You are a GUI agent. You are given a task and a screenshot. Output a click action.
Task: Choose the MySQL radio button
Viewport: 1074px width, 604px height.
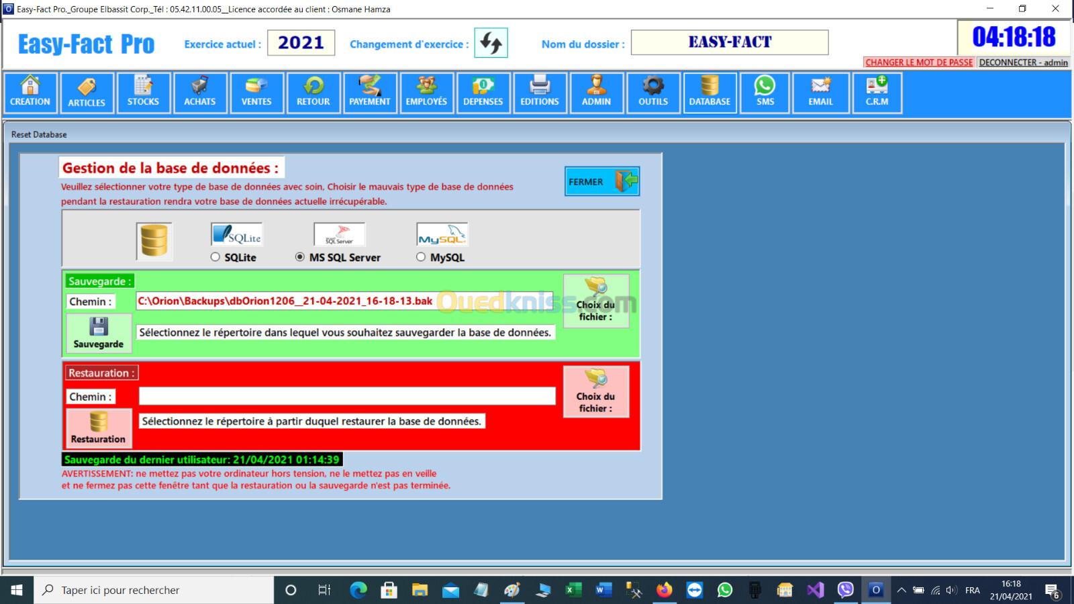(421, 257)
